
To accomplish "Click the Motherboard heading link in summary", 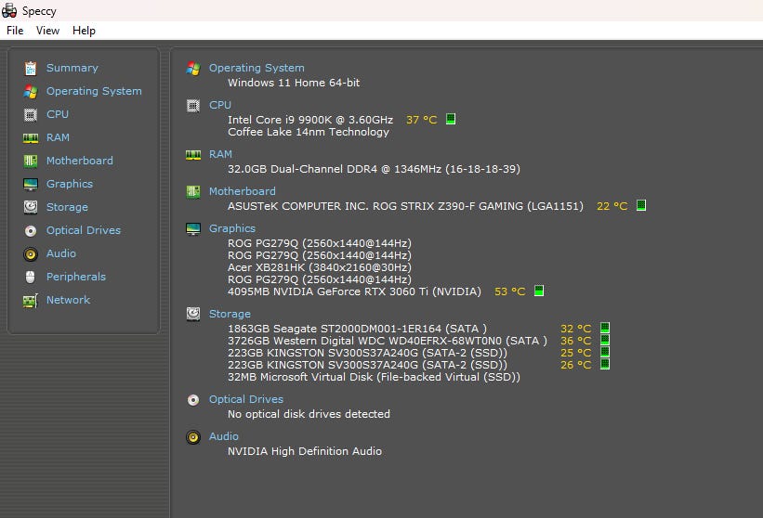I will click(x=242, y=191).
